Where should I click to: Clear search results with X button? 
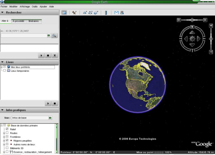pyautogui.click(x=55, y=55)
